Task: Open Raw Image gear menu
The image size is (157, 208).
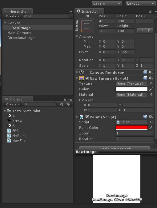Action: (x=151, y=78)
